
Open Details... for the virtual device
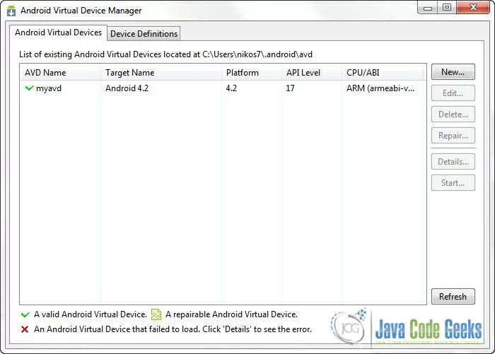coord(453,162)
